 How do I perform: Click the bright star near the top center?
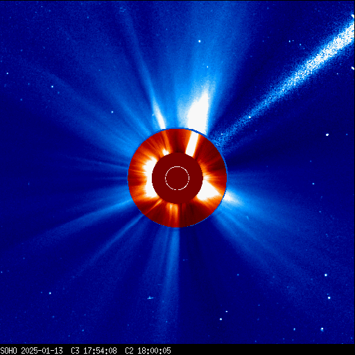[x=200, y=42]
